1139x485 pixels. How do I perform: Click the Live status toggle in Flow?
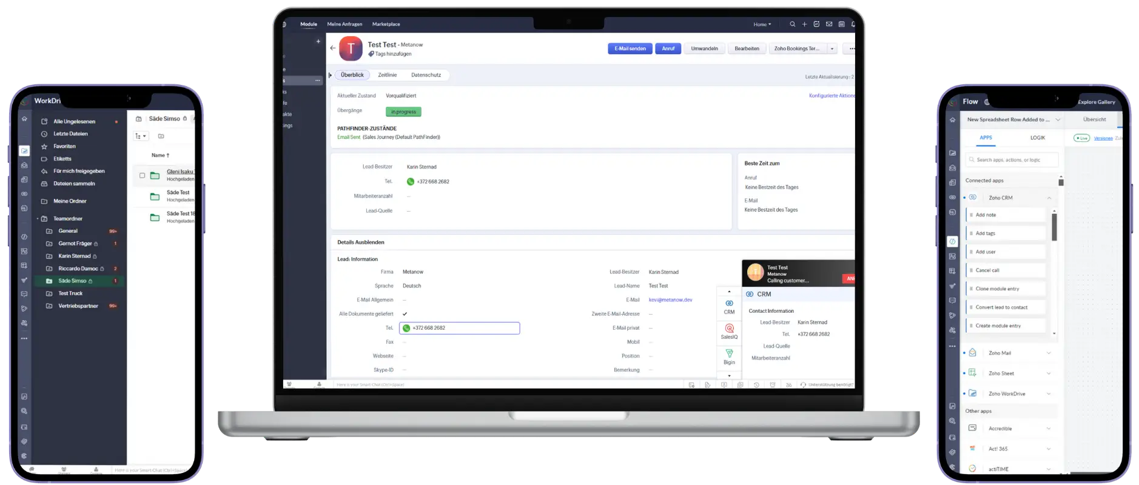pos(1081,138)
